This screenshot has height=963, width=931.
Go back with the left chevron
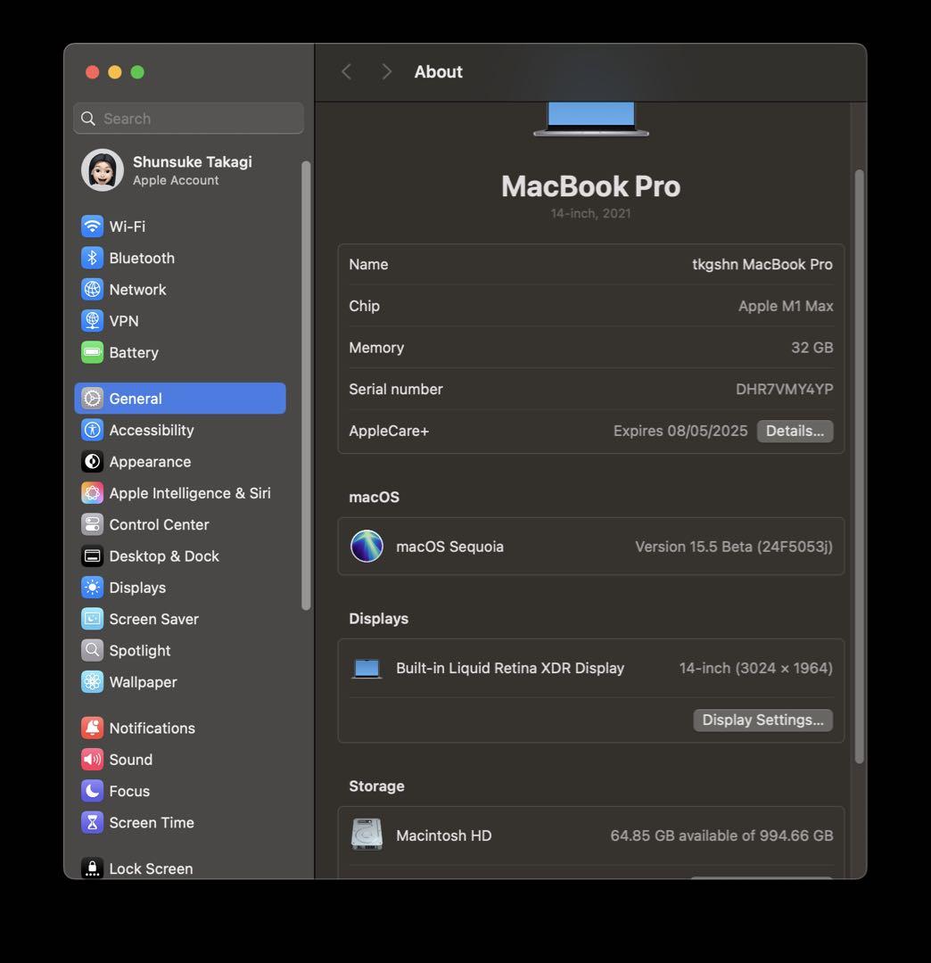[x=346, y=72]
